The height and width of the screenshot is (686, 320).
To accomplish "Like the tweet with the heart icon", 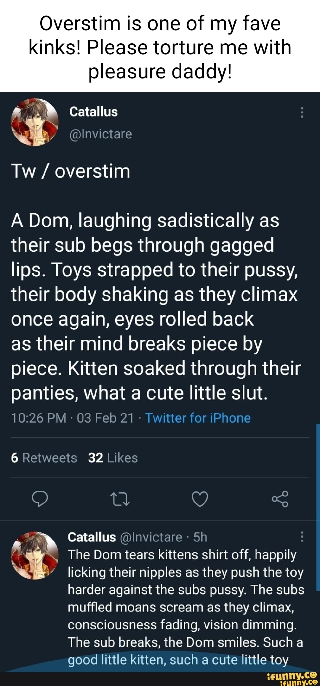I will [x=200, y=499].
